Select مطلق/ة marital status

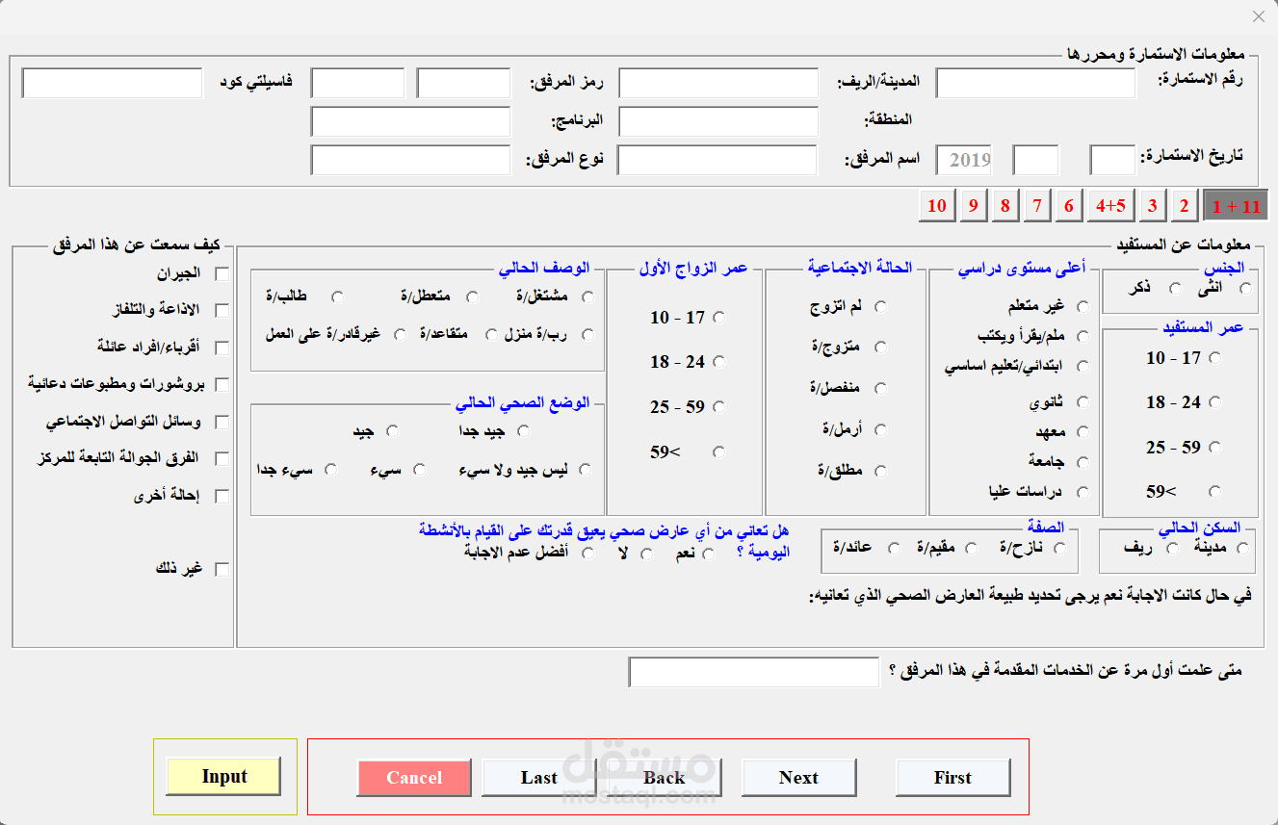[880, 471]
